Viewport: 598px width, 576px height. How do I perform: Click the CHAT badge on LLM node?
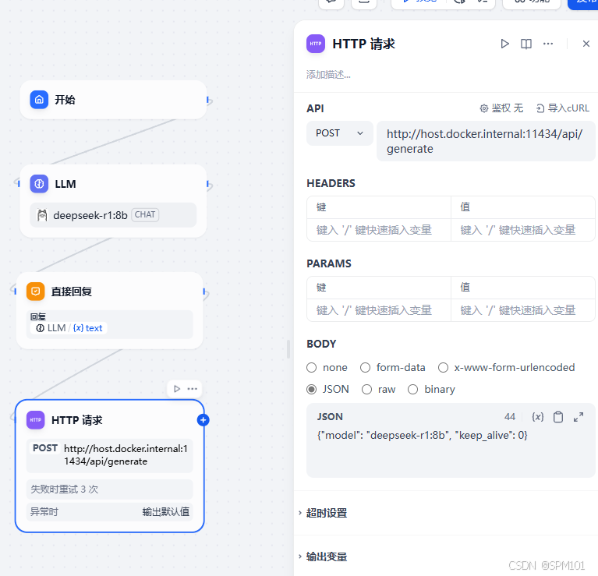[x=145, y=215]
